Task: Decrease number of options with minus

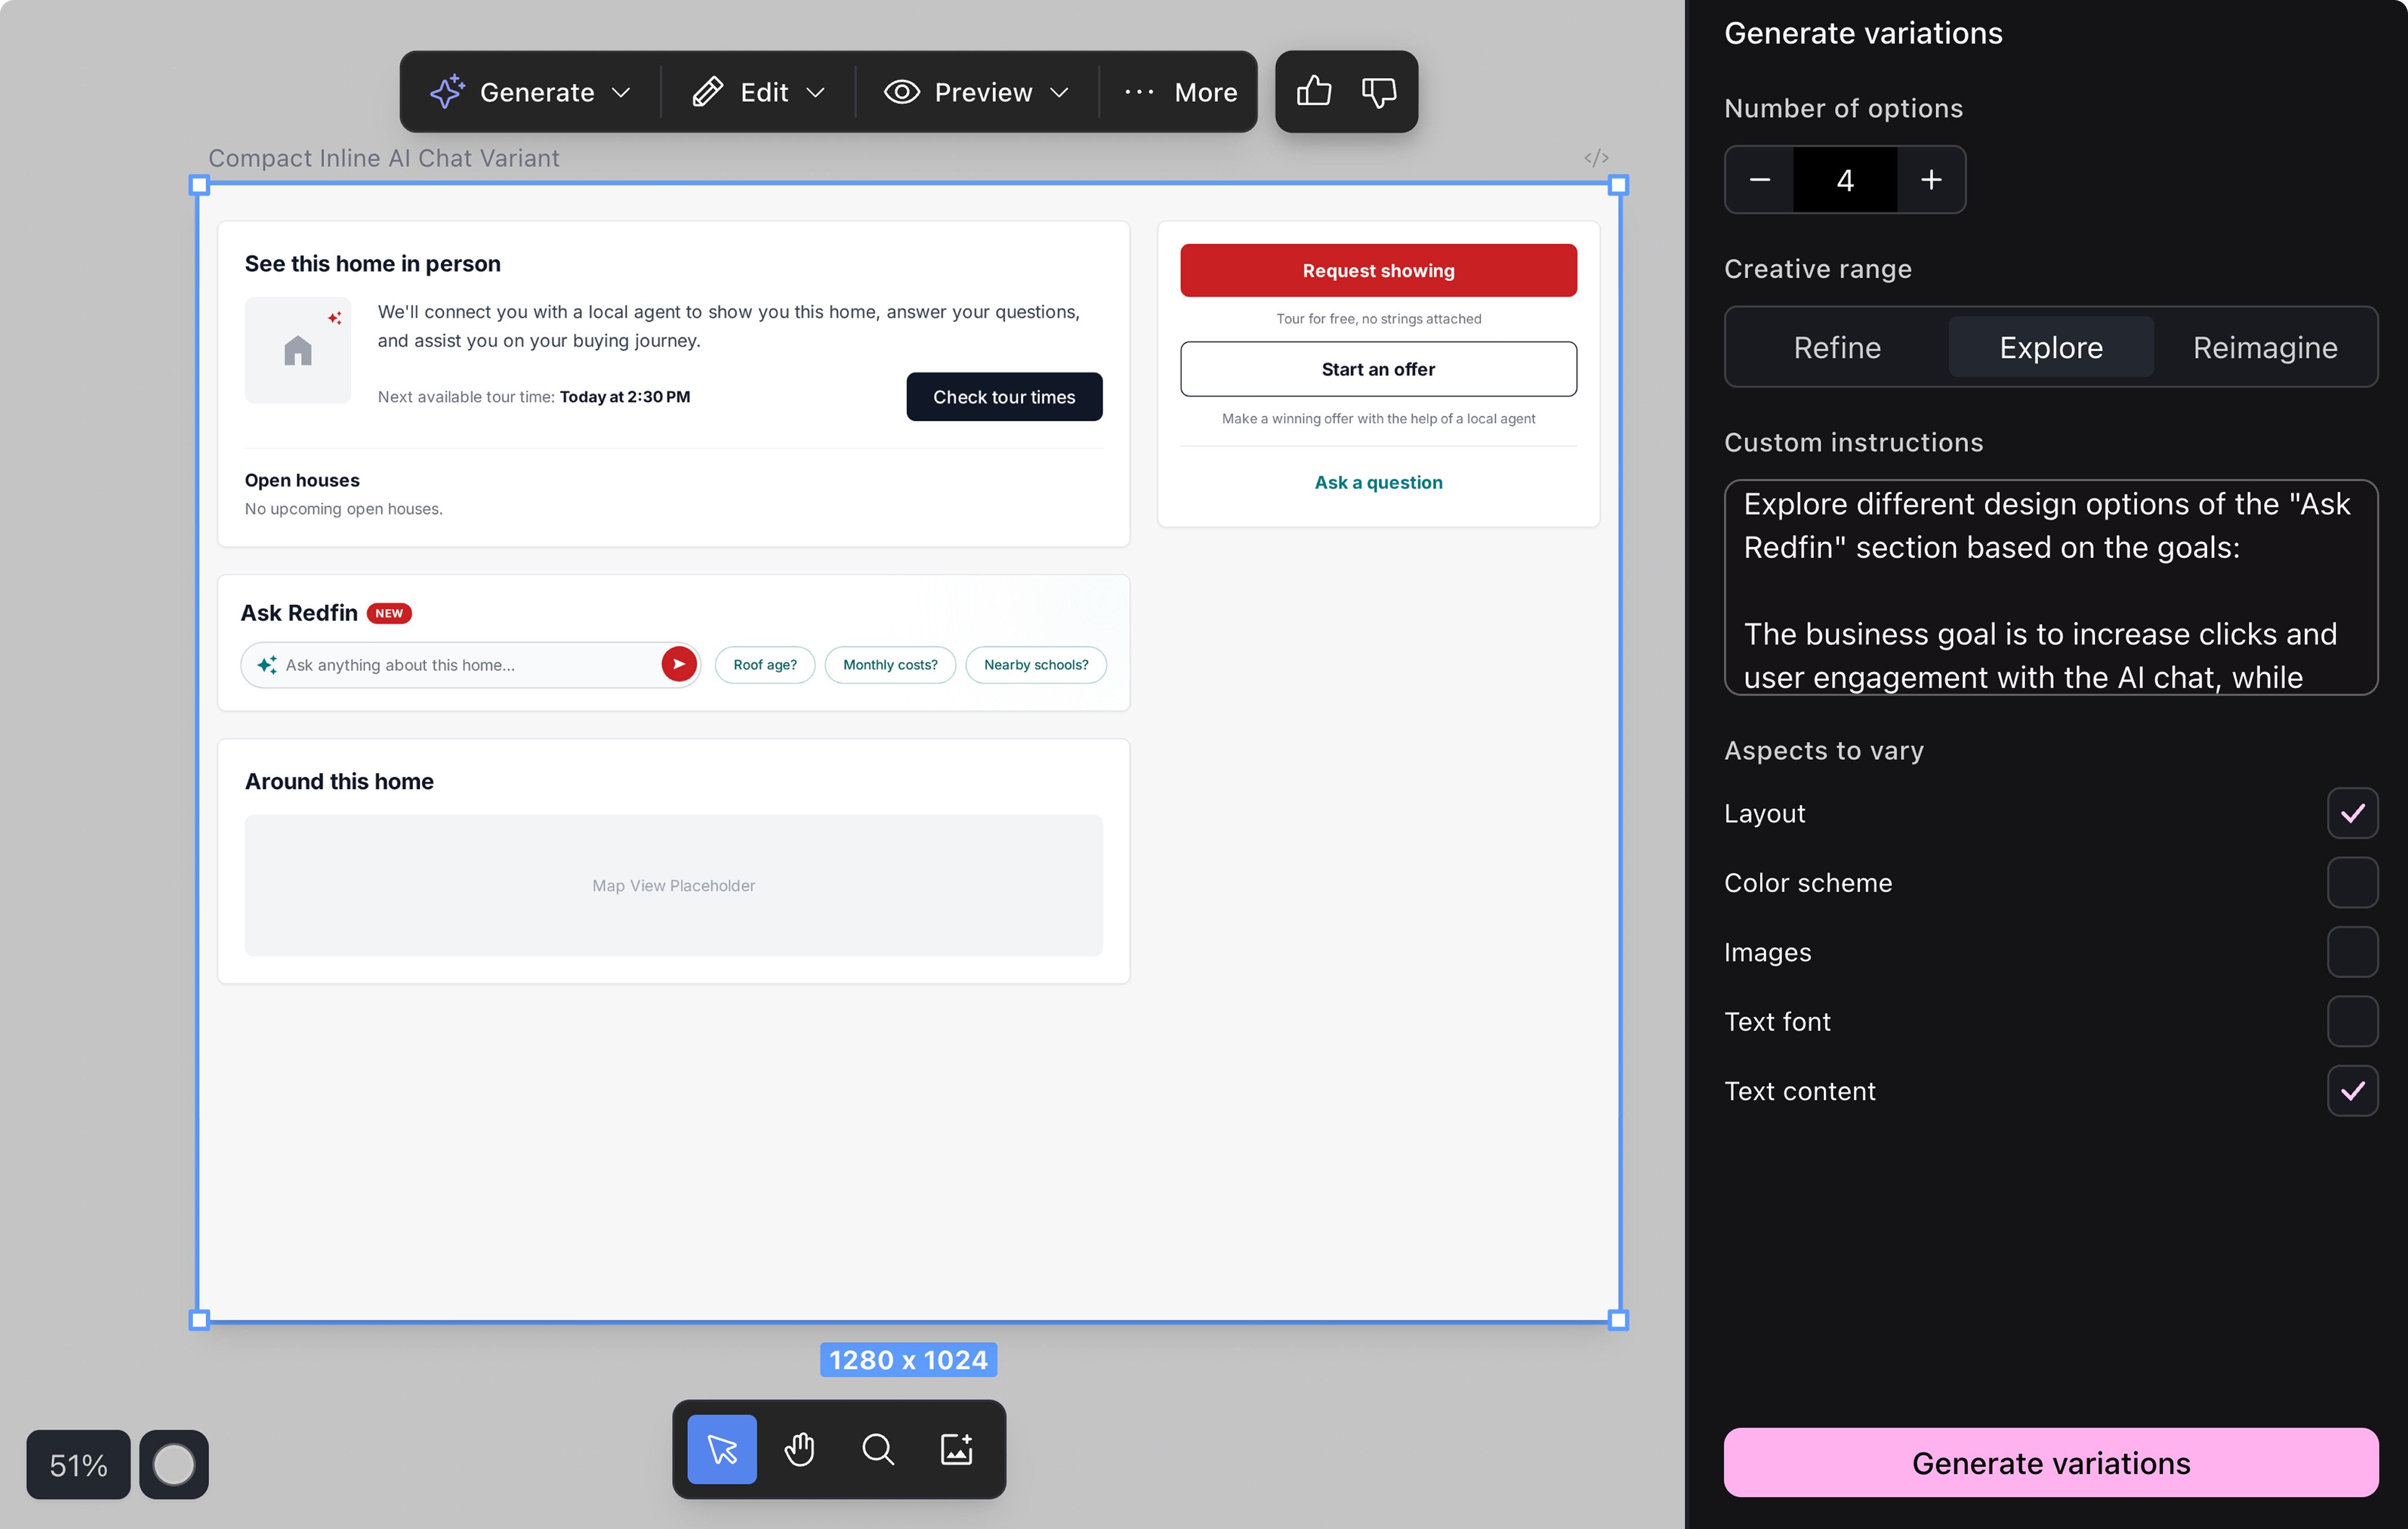Action: coord(1760,180)
